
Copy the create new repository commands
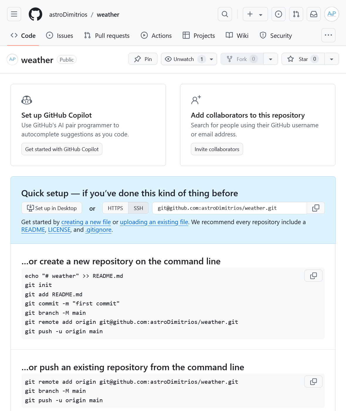(313, 276)
